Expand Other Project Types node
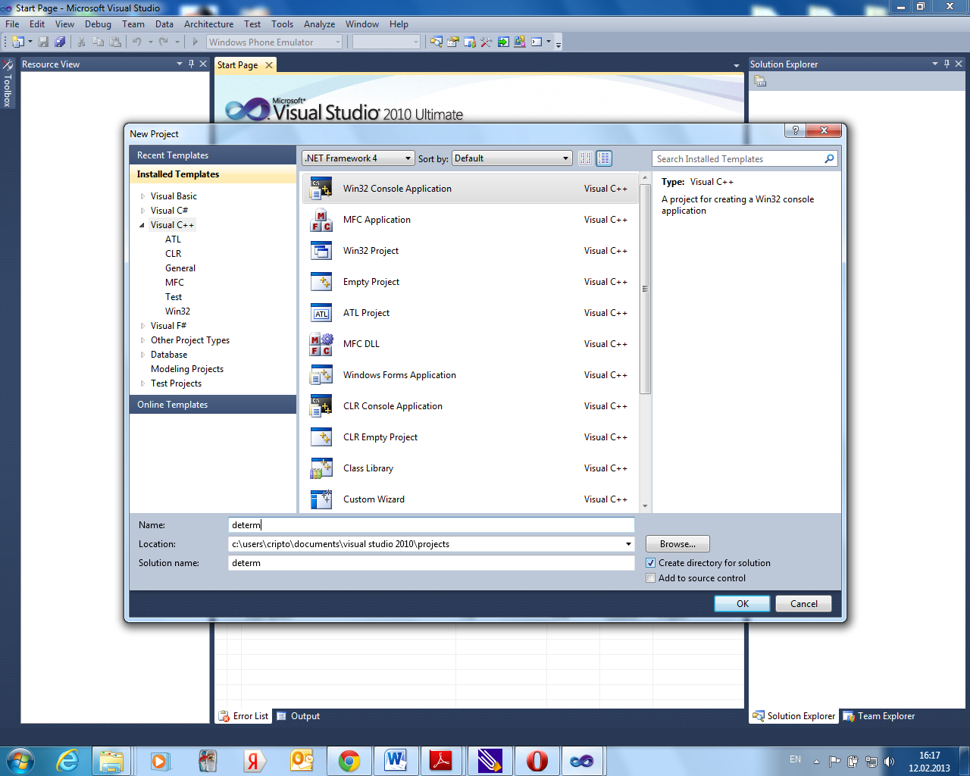This screenshot has width=970, height=776. [142, 340]
